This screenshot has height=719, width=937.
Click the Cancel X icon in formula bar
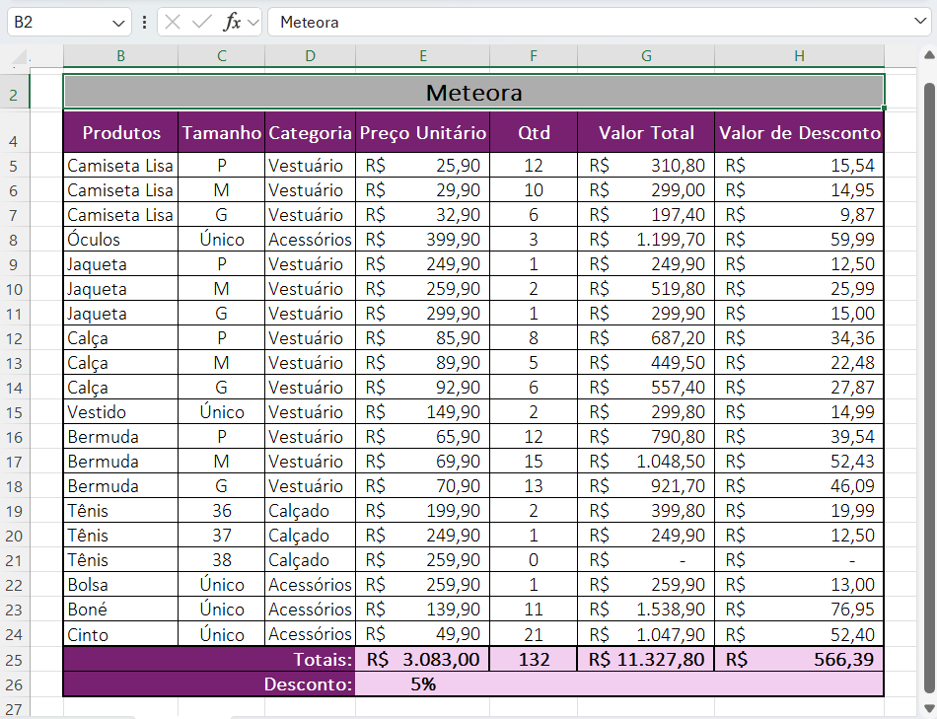click(173, 22)
